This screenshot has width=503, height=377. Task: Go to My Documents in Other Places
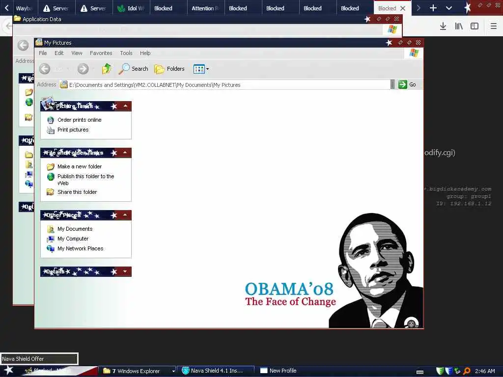click(x=75, y=229)
